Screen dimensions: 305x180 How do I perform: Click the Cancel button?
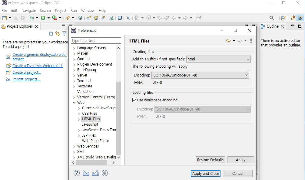click(238, 173)
